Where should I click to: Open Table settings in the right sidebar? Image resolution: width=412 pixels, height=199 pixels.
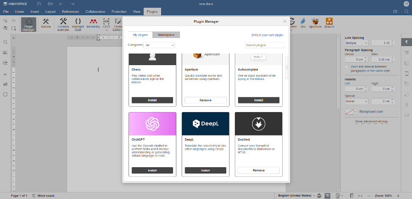point(407,53)
